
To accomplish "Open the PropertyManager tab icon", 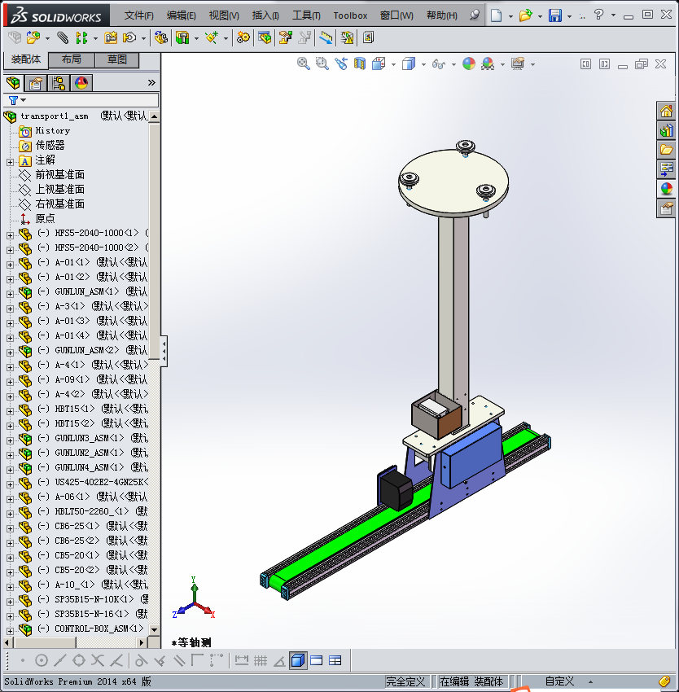I will tap(36, 82).
